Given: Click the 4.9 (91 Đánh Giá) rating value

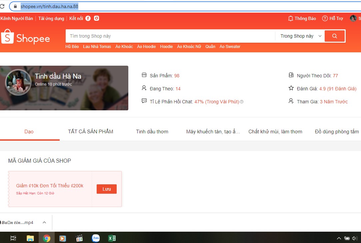Looking at the screenshot, I should tap(338, 89).
